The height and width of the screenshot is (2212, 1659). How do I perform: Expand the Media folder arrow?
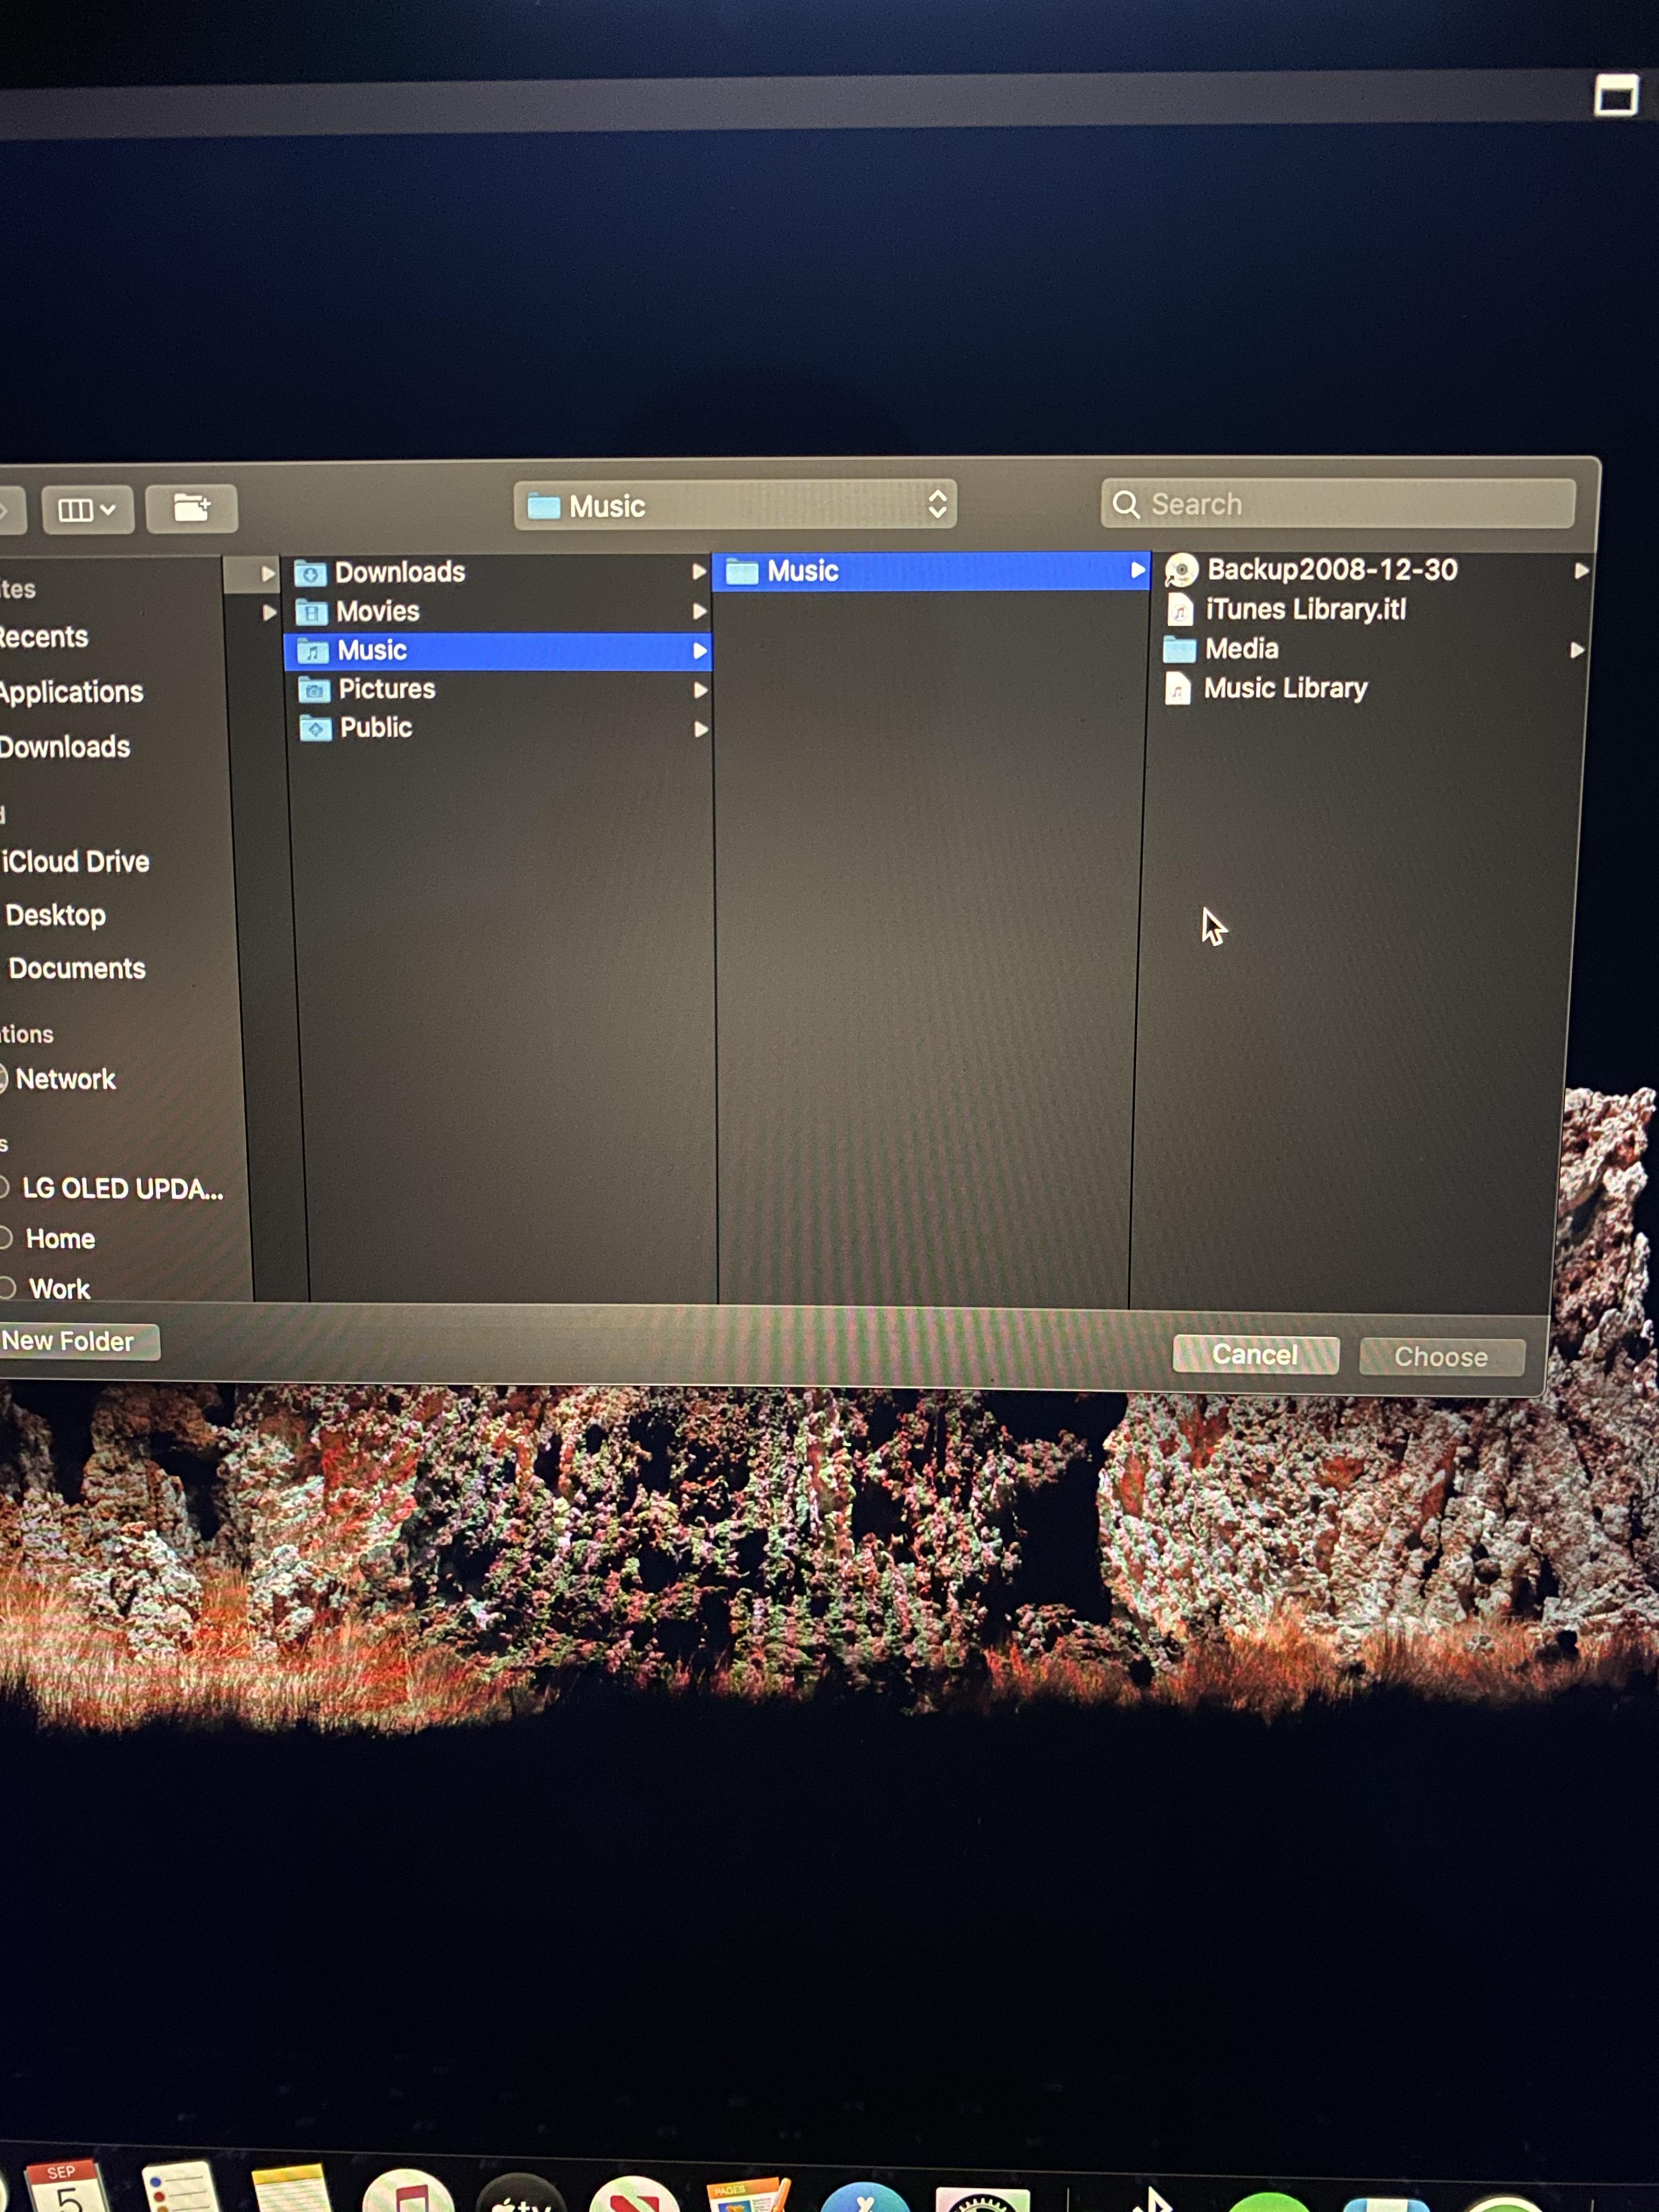1576,650
